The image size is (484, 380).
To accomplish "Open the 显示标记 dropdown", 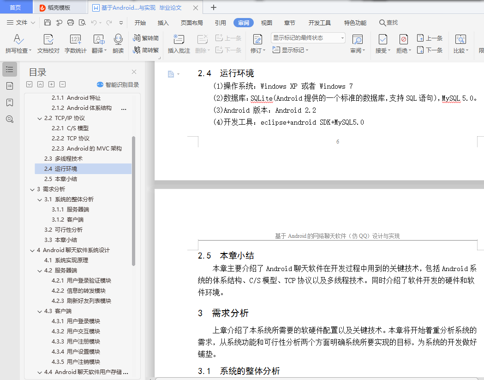I will click(291, 50).
